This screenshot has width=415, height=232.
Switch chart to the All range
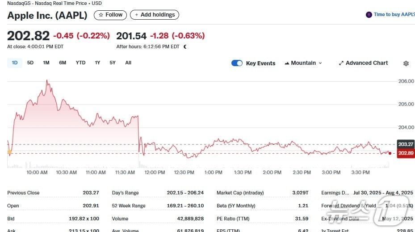[128, 63]
